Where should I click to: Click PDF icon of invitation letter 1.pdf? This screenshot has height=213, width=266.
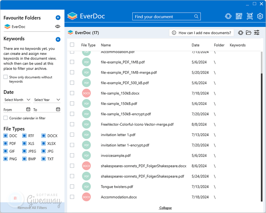tap(86, 135)
